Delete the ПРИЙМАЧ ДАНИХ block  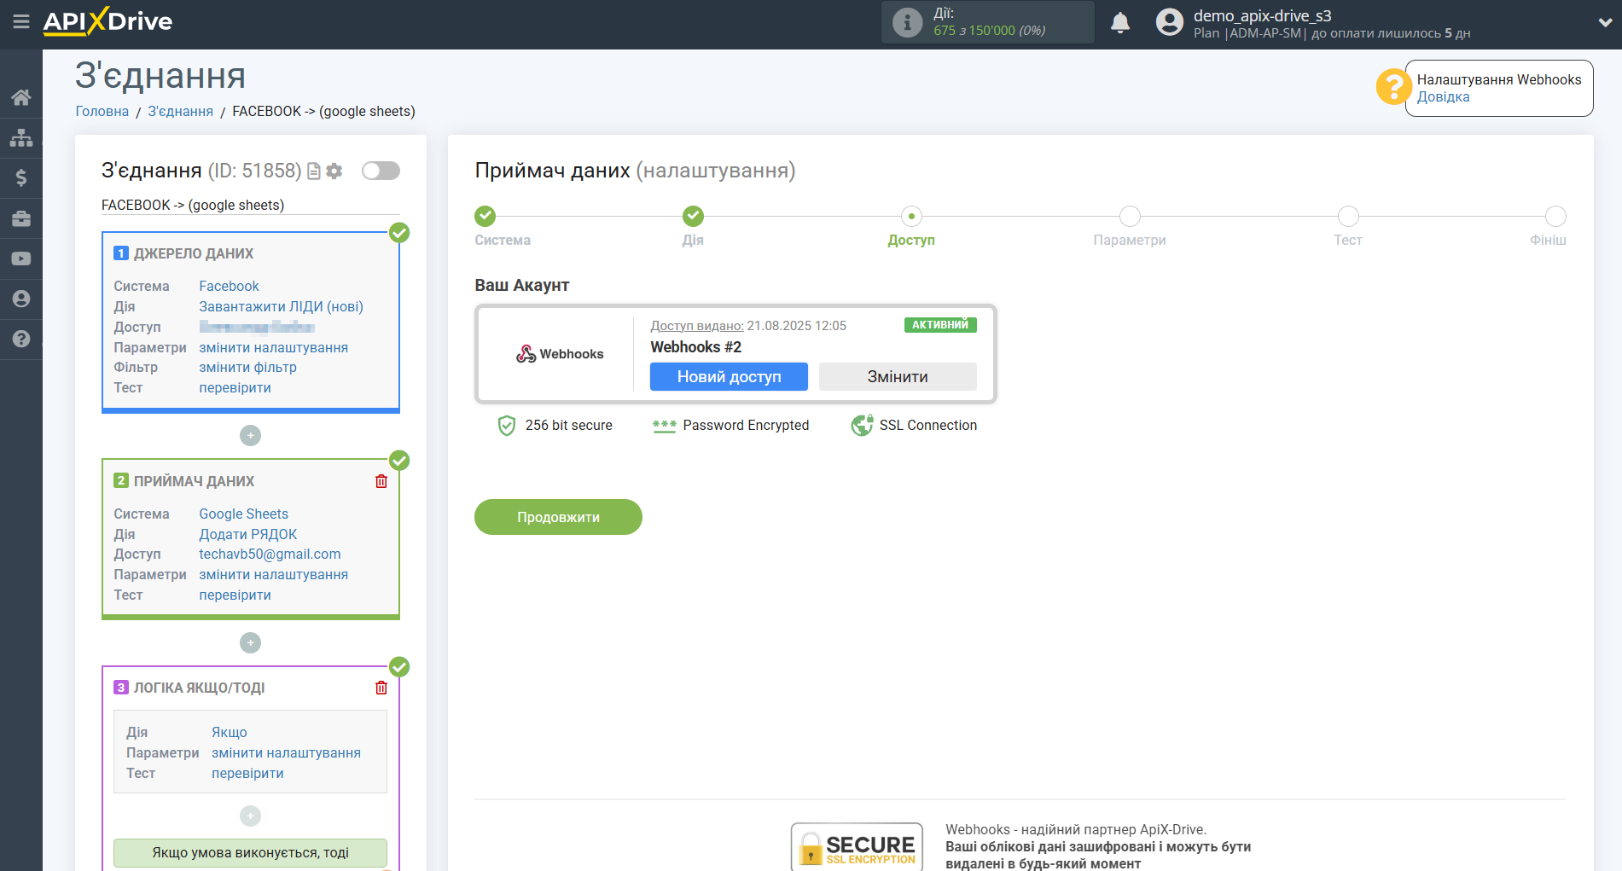point(381,481)
